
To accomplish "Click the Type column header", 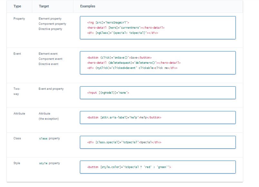I will click(x=17, y=6).
